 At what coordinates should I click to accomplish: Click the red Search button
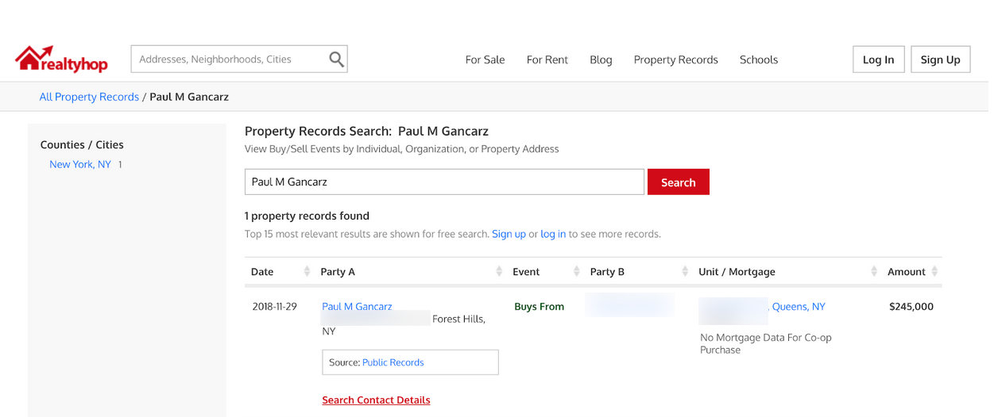[x=678, y=182]
